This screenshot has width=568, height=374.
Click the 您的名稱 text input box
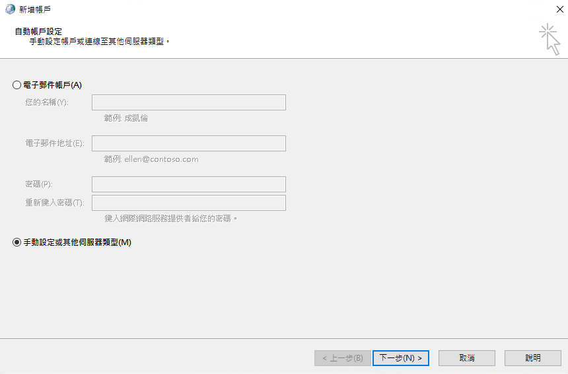pyautogui.click(x=188, y=102)
